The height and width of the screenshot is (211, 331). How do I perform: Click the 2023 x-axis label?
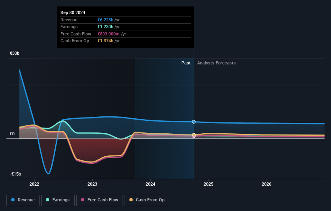(x=92, y=184)
